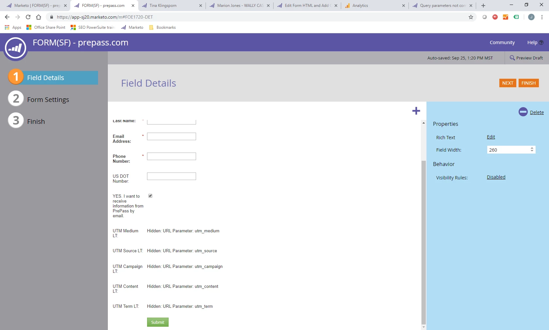Click the grey circle extension icon
Screen dimensions: 549x330
[x=485, y=17]
